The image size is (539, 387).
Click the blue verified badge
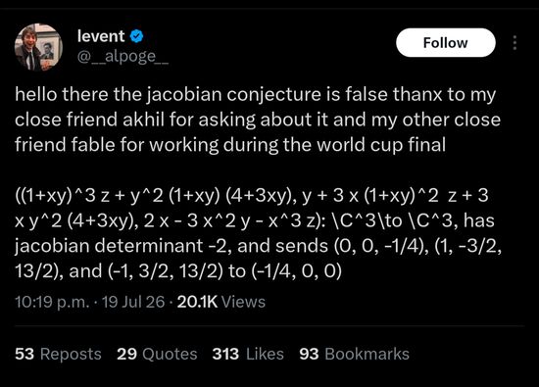pos(137,36)
